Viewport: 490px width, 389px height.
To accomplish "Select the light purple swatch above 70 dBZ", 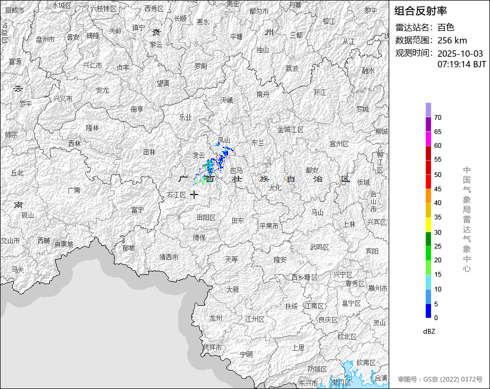I will (x=428, y=110).
